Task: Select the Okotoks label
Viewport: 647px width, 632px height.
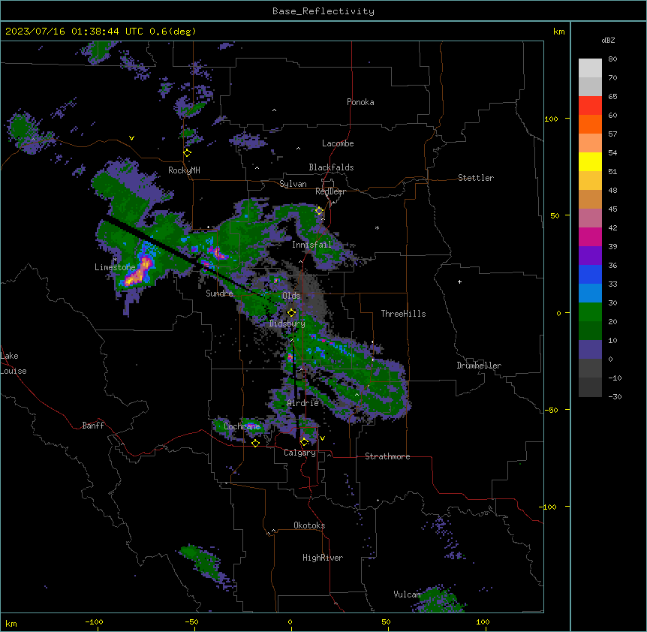Action: point(309,525)
